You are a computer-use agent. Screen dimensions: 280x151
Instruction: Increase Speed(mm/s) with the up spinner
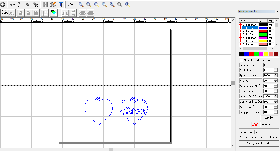pos(275,74)
